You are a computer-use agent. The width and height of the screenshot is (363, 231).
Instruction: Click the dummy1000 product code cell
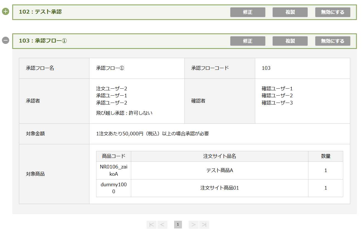113,188
